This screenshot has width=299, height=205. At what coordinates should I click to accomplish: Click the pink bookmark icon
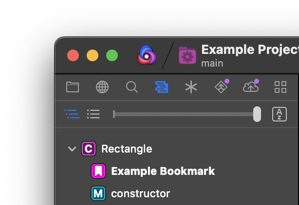[x=98, y=171]
